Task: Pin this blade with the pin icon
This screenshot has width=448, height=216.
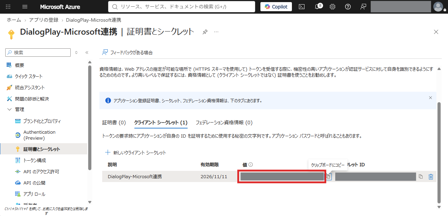Action: 205,32
